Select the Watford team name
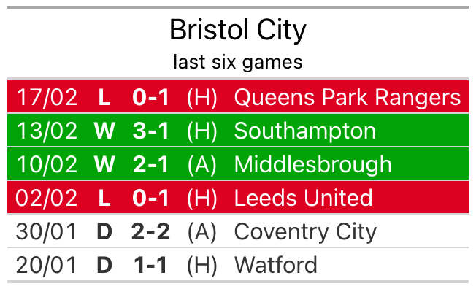Viewport: 476px width, 289px height. [276, 265]
